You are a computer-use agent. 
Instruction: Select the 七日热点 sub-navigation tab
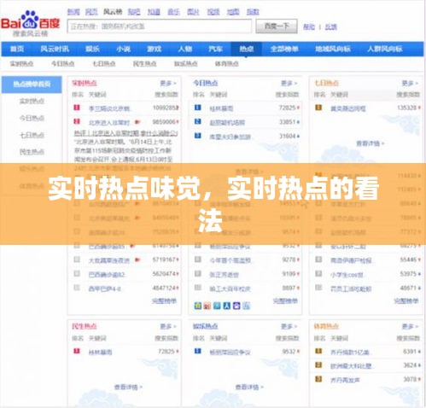pyautogui.click(x=104, y=64)
